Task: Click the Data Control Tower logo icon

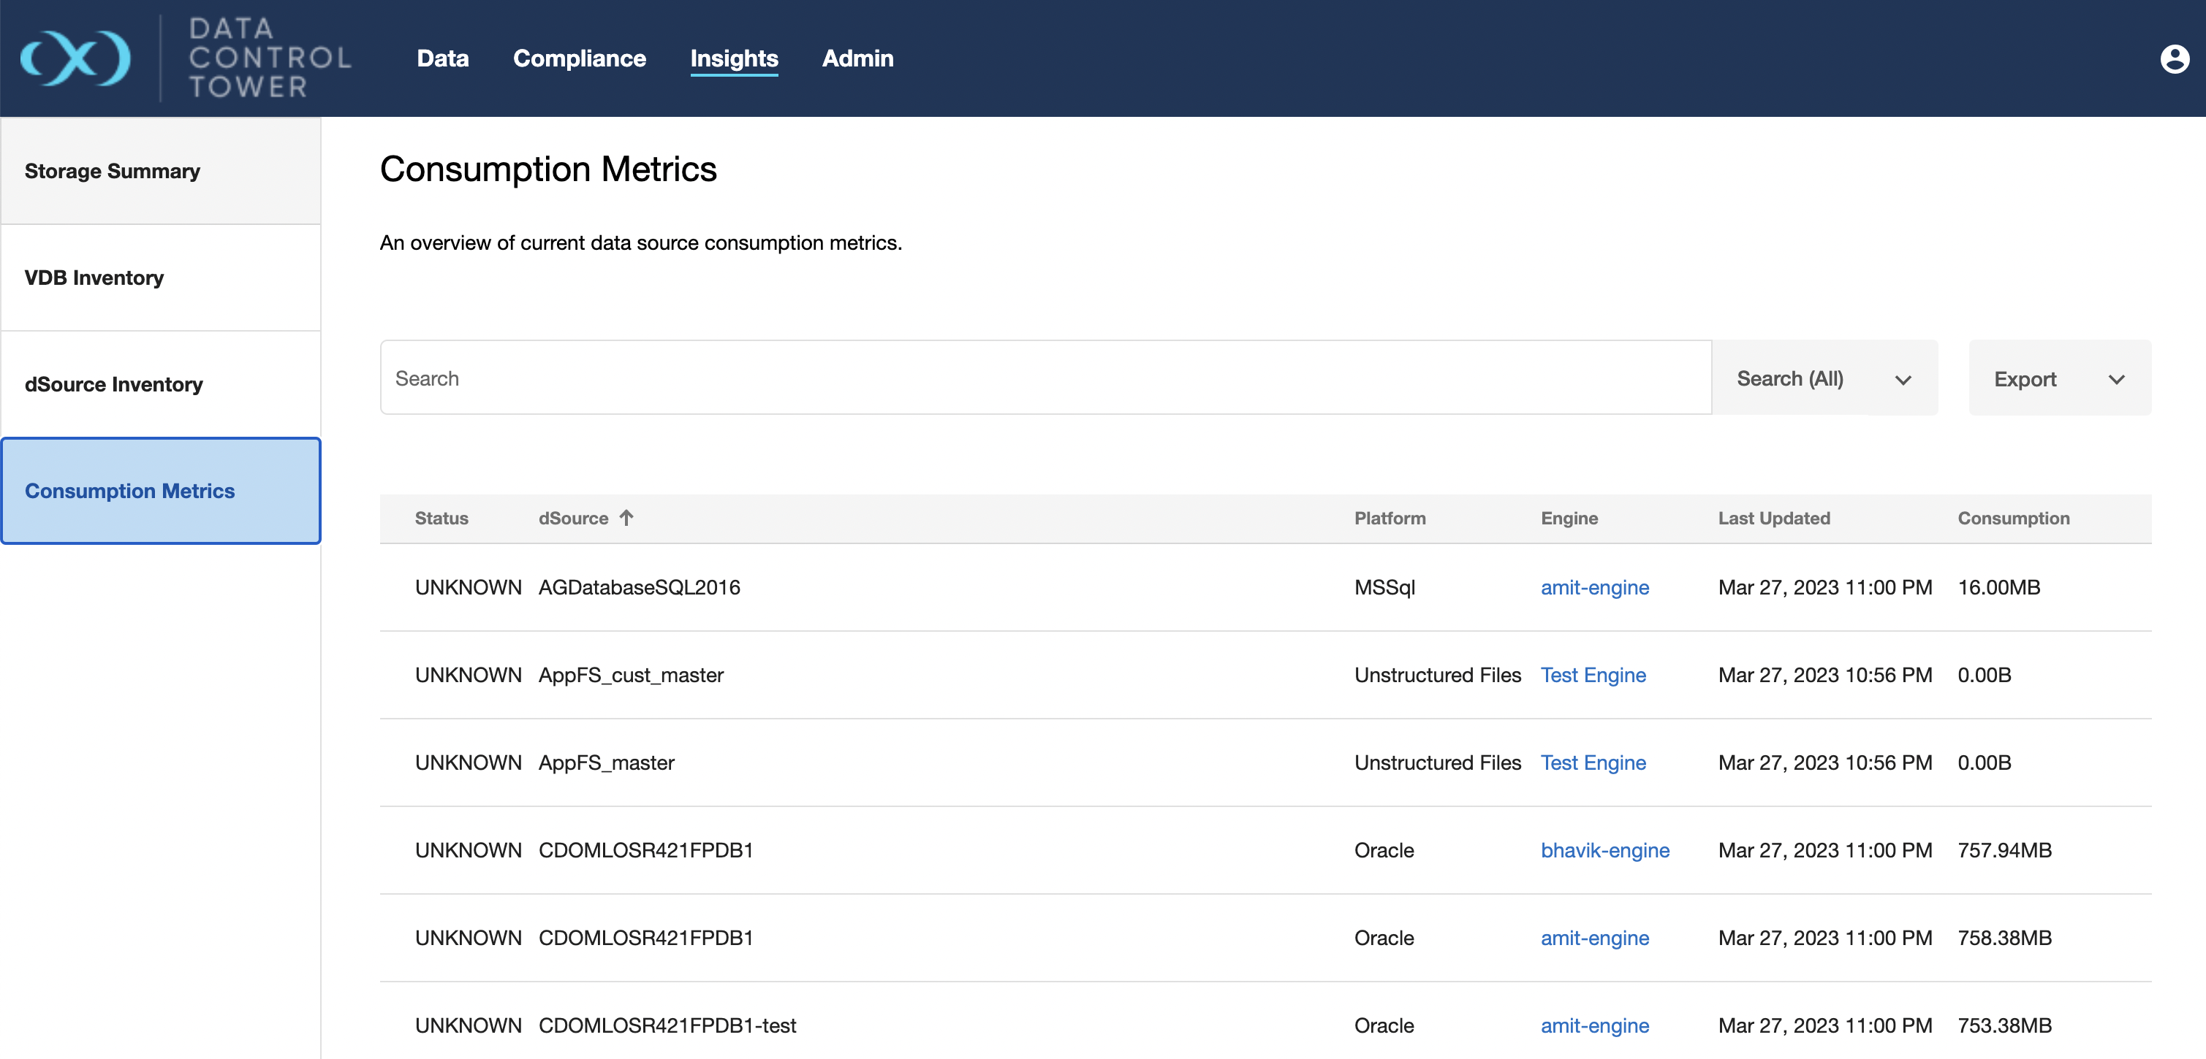Action: pyautogui.click(x=75, y=58)
